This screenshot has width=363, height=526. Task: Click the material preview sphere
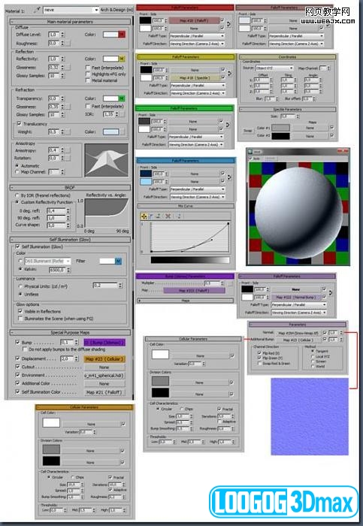point(298,213)
